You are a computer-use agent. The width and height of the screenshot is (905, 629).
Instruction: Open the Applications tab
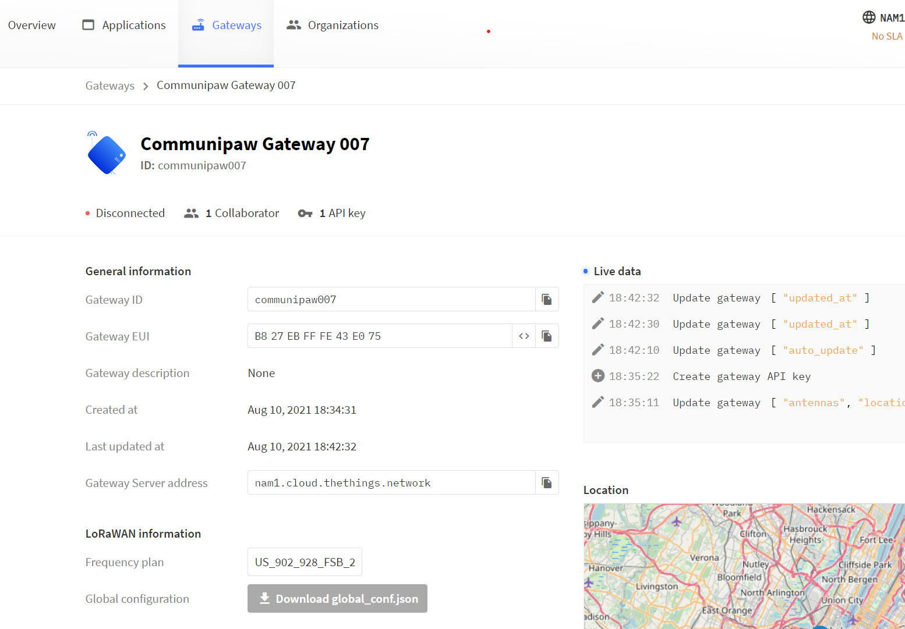tap(124, 26)
